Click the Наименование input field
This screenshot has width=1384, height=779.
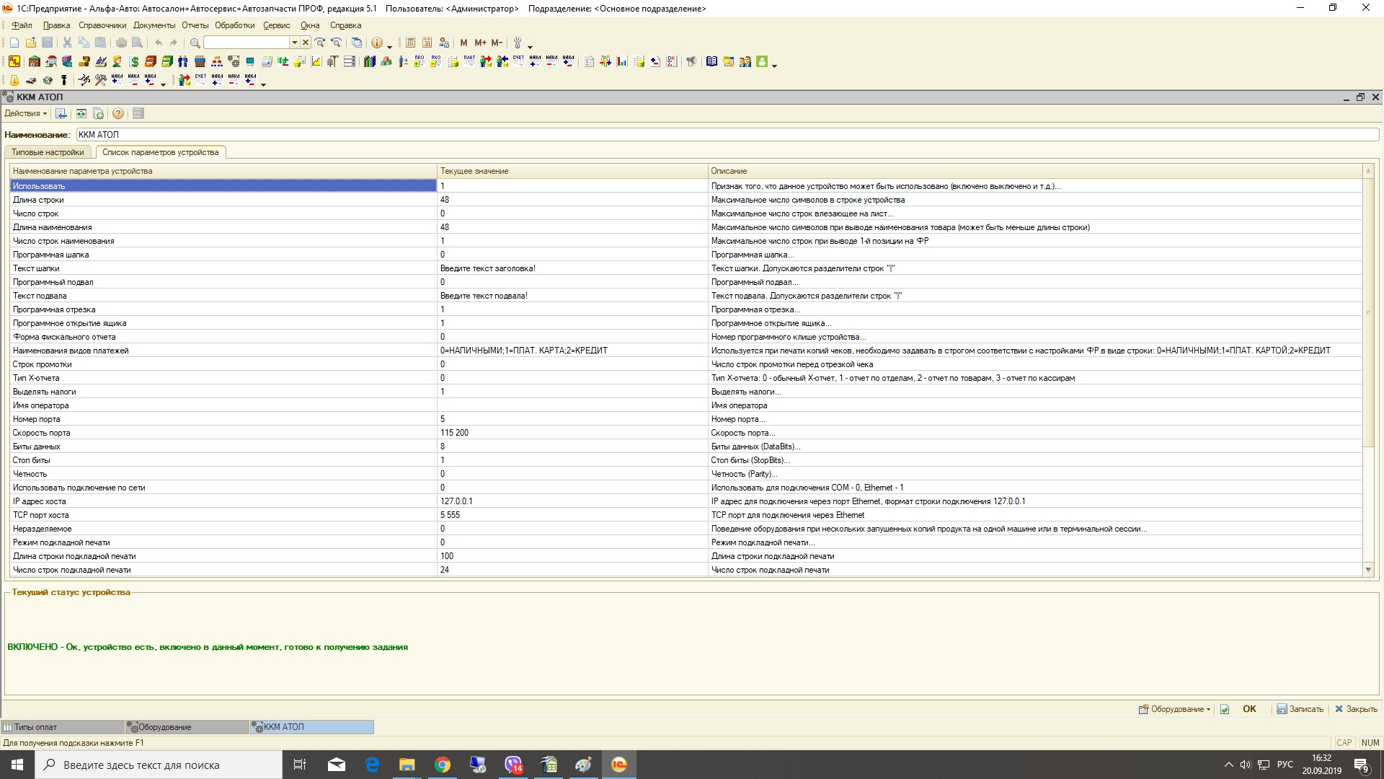[727, 134]
